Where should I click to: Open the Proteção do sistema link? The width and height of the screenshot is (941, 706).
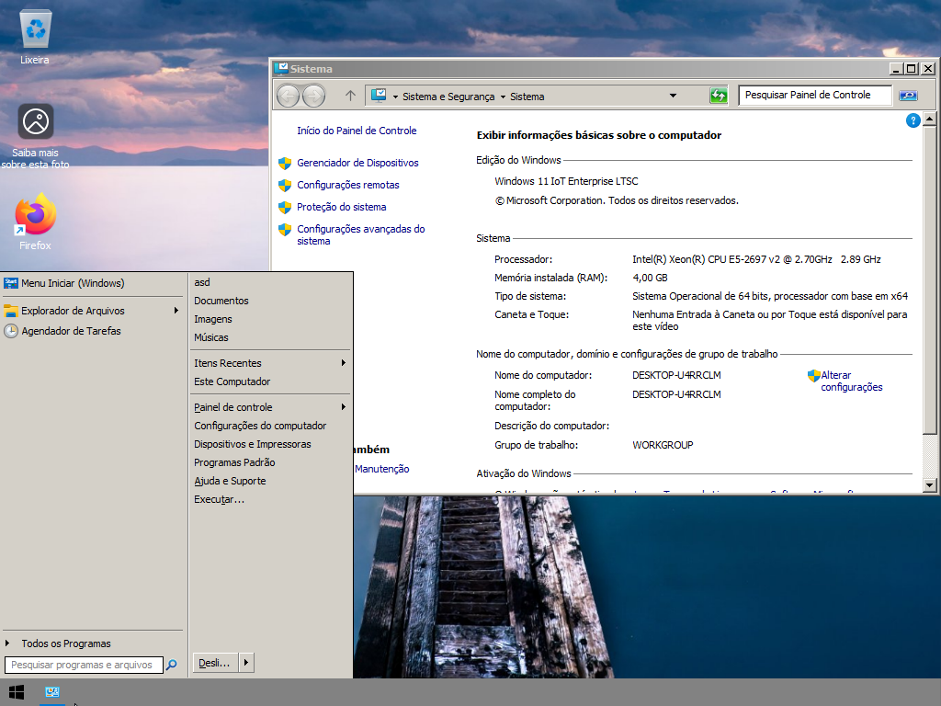point(342,207)
